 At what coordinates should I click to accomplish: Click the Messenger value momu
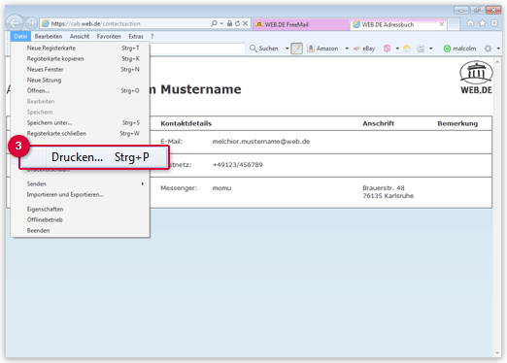(221, 188)
